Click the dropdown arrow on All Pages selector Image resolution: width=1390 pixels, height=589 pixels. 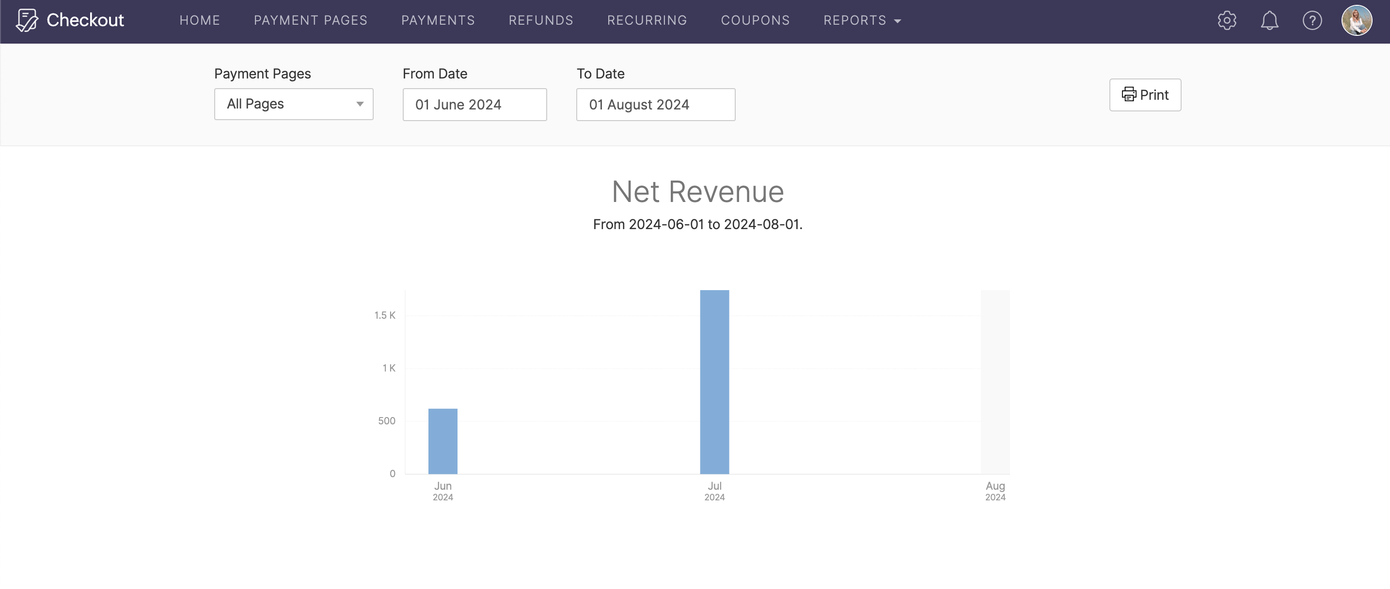360,104
